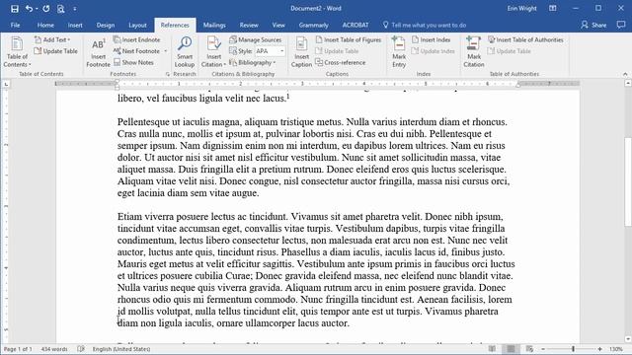
Task: Open the Grammarly tab
Action: coord(314,25)
